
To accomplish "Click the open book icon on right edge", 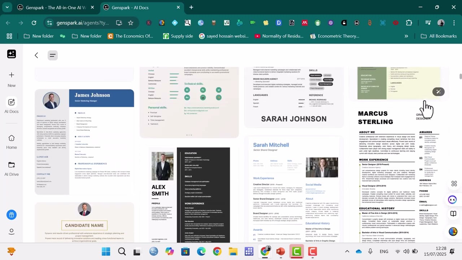I will (453, 214).
